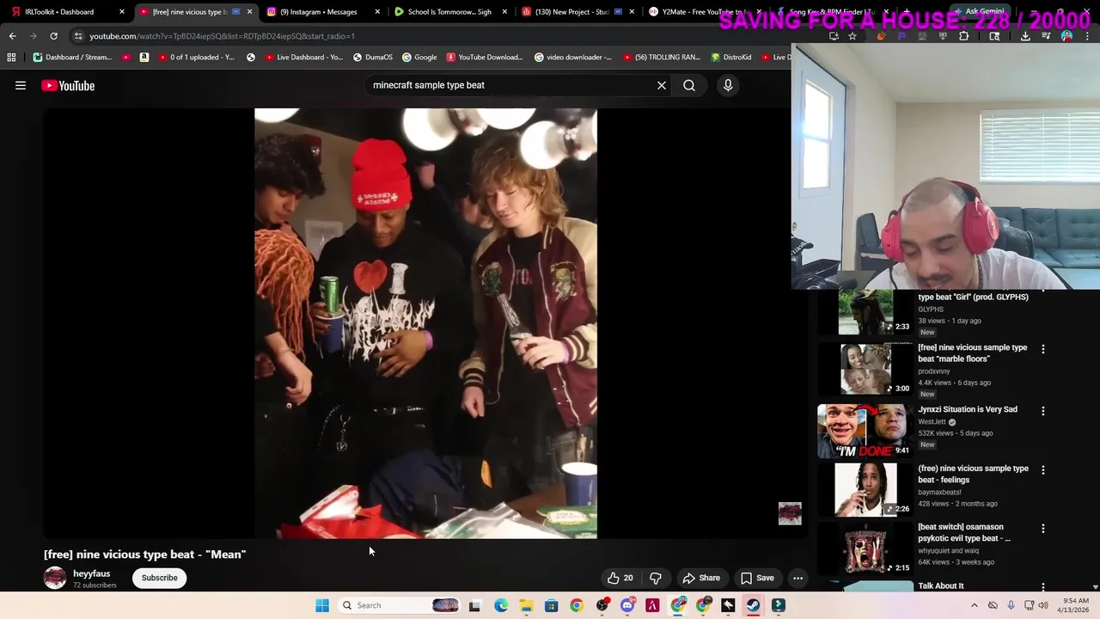Viewport: 1100px width, 619px height.
Task: Open the Dashboard / Stream bookmark
Action: pyautogui.click(x=72, y=57)
